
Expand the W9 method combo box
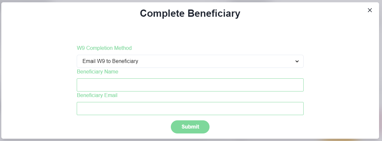(190, 61)
